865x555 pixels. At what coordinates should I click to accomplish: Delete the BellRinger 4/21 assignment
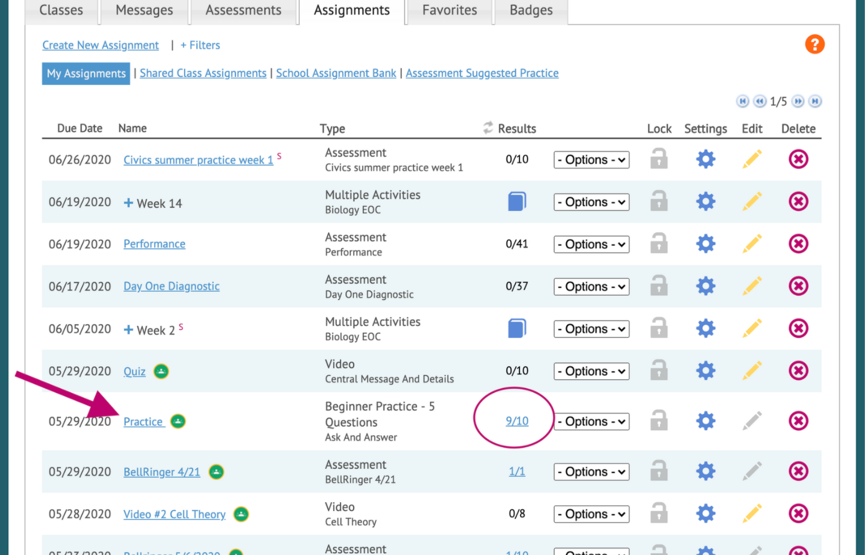(799, 471)
